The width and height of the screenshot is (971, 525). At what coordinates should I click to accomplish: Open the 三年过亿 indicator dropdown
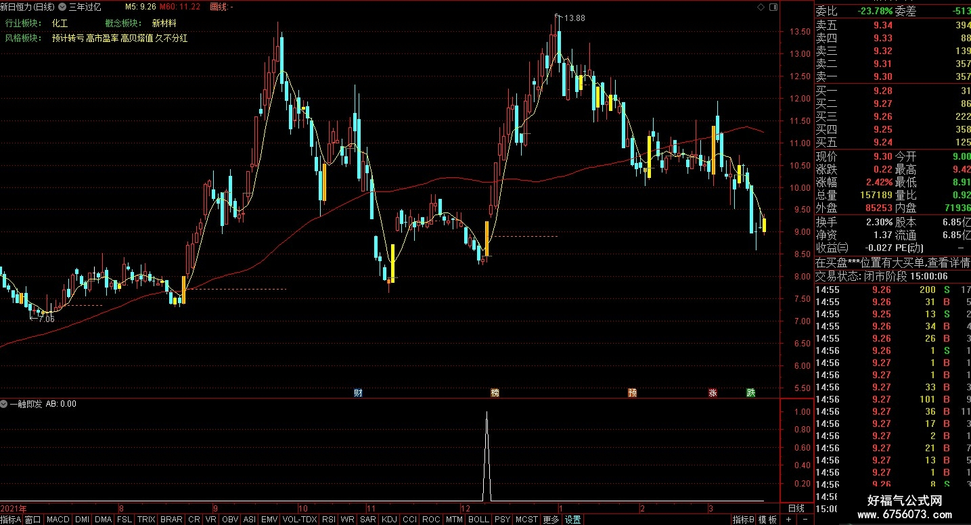(x=85, y=7)
